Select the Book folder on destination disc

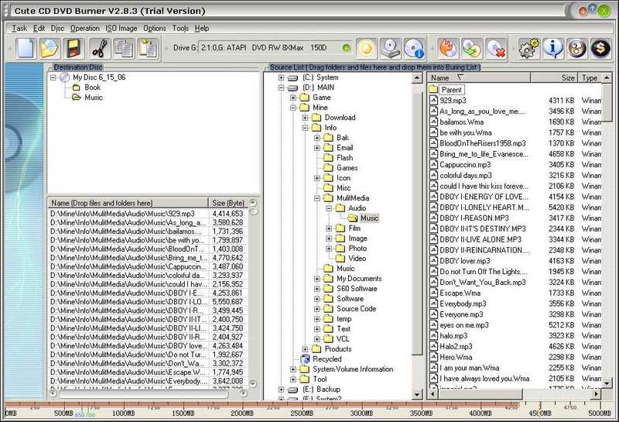click(x=87, y=87)
